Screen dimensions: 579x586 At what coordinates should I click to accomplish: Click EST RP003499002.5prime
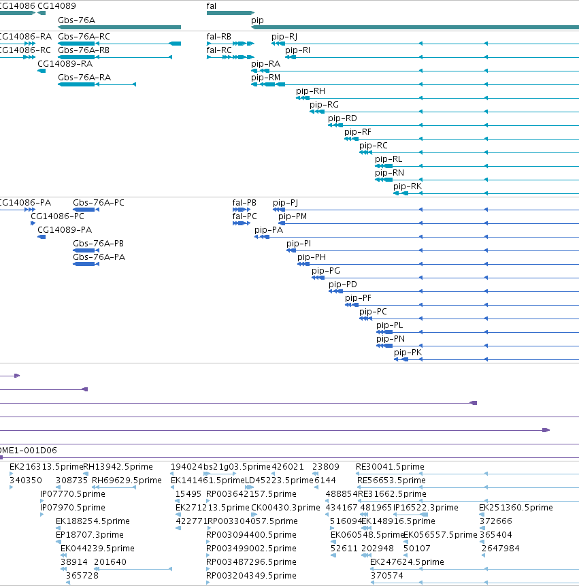click(251, 549)
